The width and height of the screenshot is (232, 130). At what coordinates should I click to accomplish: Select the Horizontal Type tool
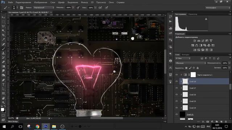3,84
